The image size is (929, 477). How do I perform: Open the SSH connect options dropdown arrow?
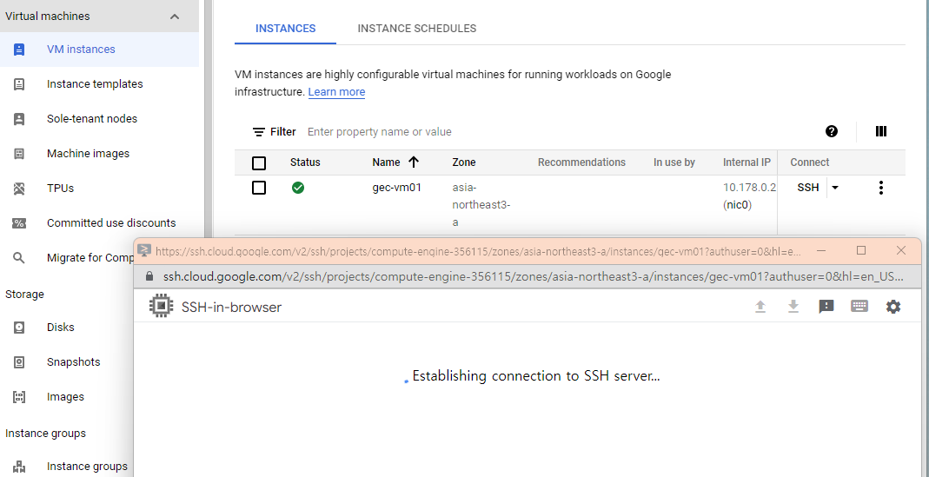tap(835, 188)
